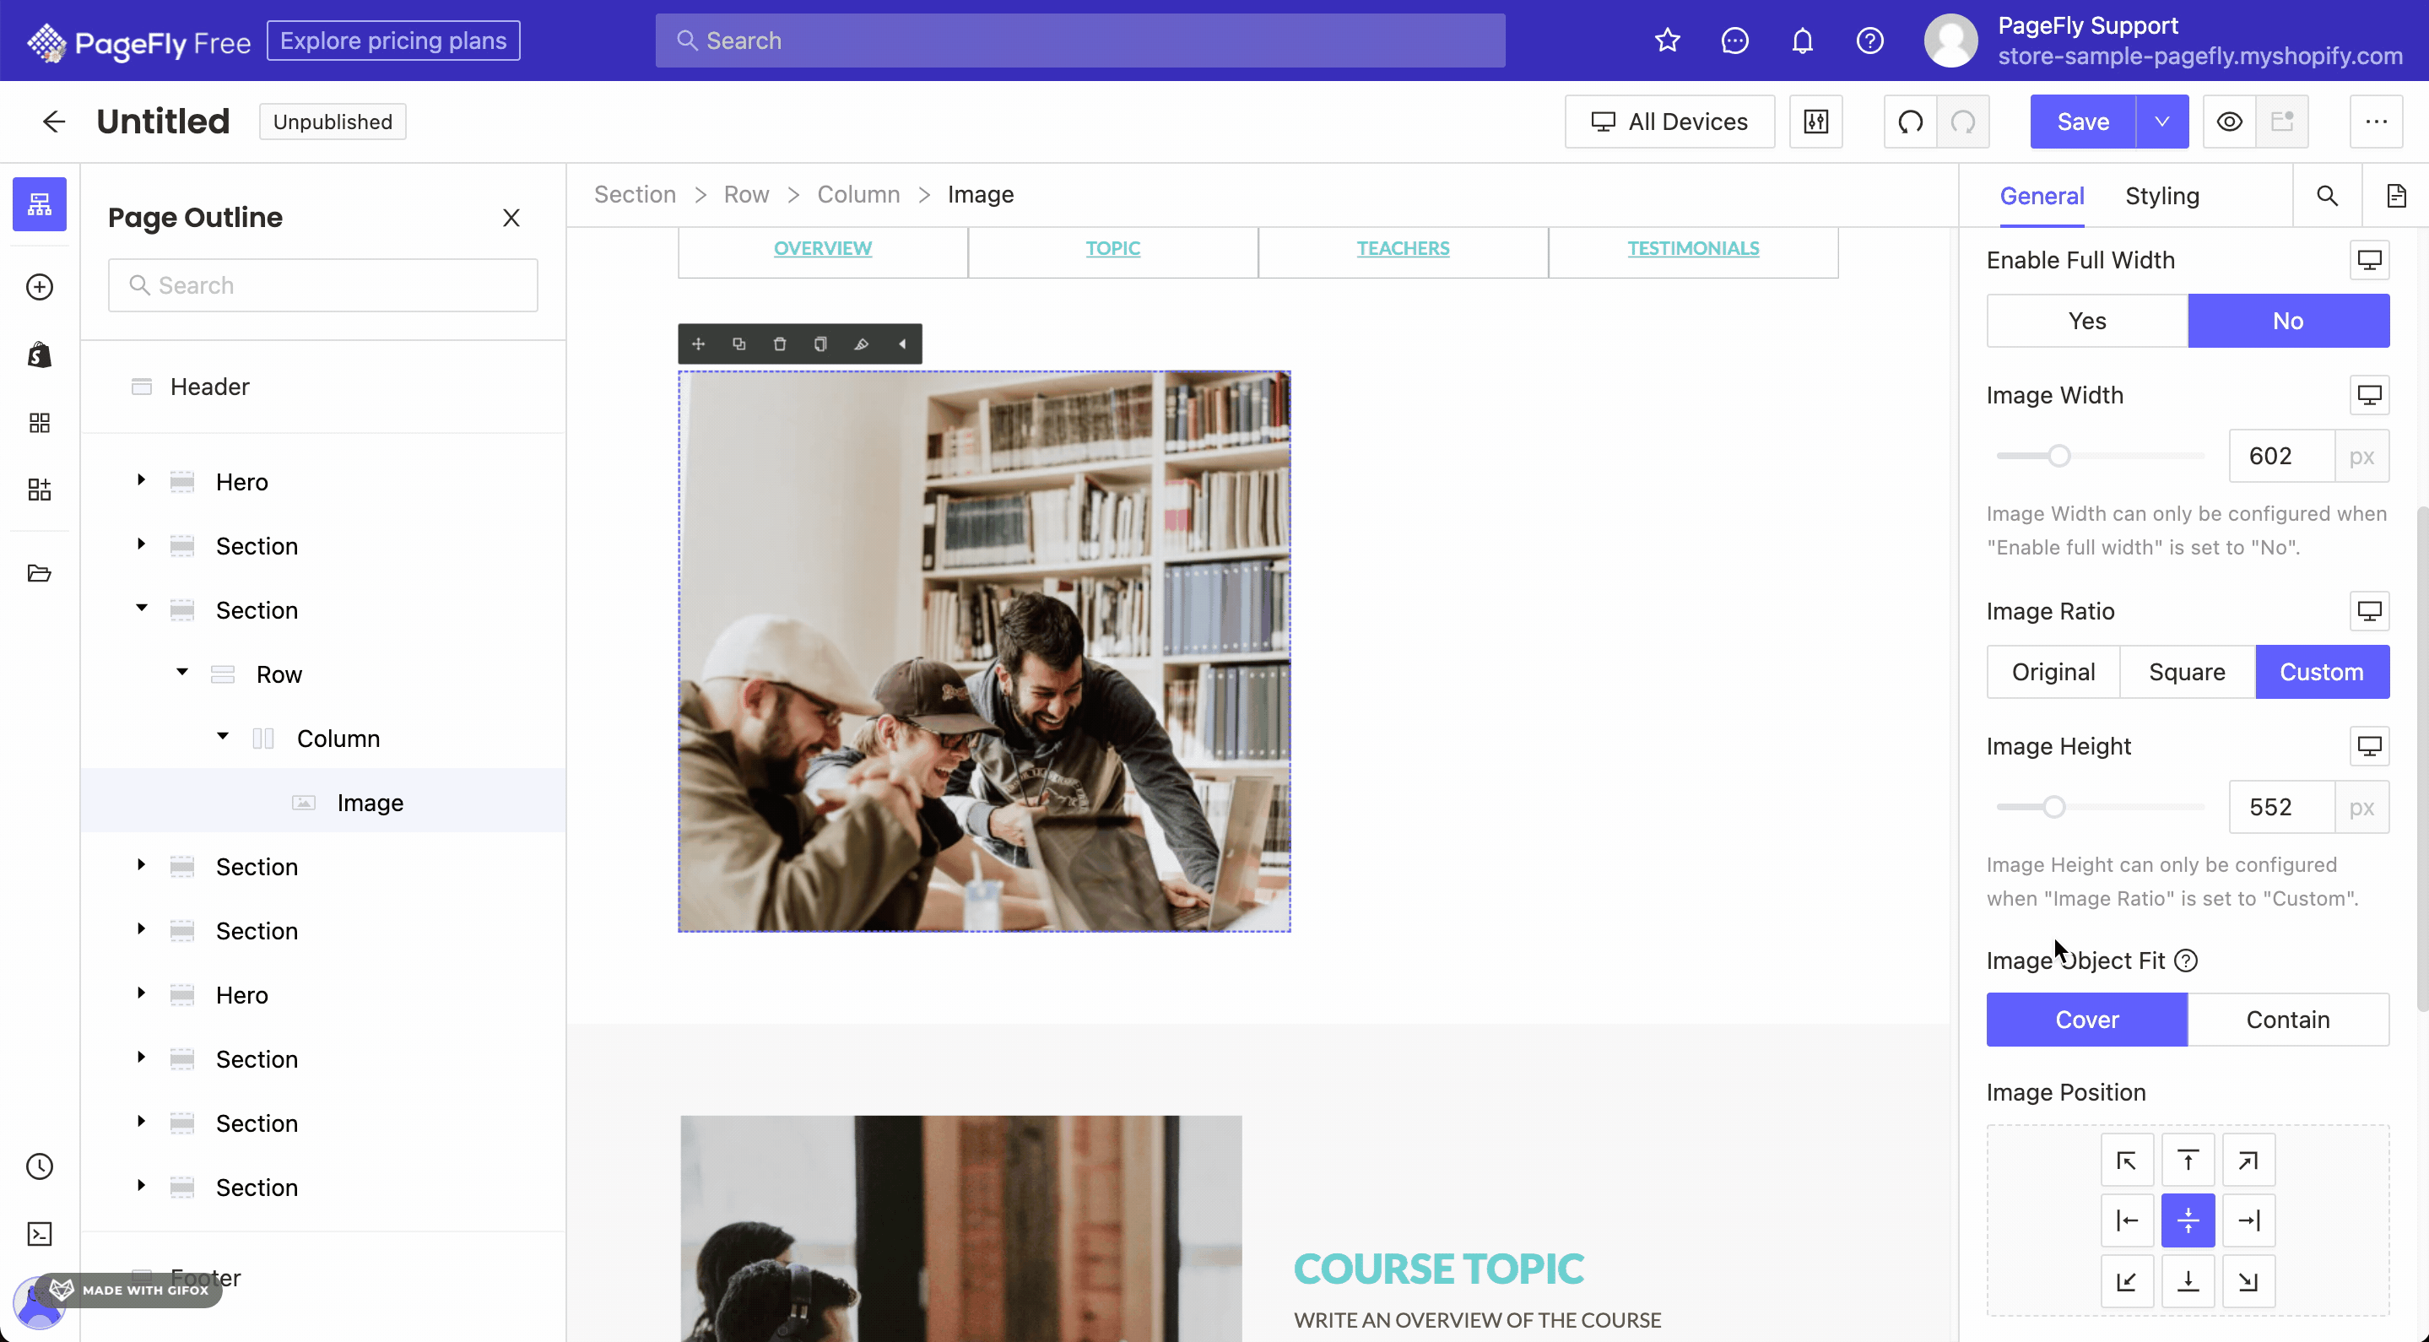Click the duplicate icon in image toolbar

click(739, 344)
